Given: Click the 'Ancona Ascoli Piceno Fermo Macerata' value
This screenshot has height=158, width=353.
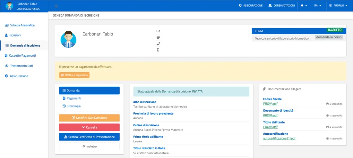Looking at the screenshot, I should pos(158,130).
